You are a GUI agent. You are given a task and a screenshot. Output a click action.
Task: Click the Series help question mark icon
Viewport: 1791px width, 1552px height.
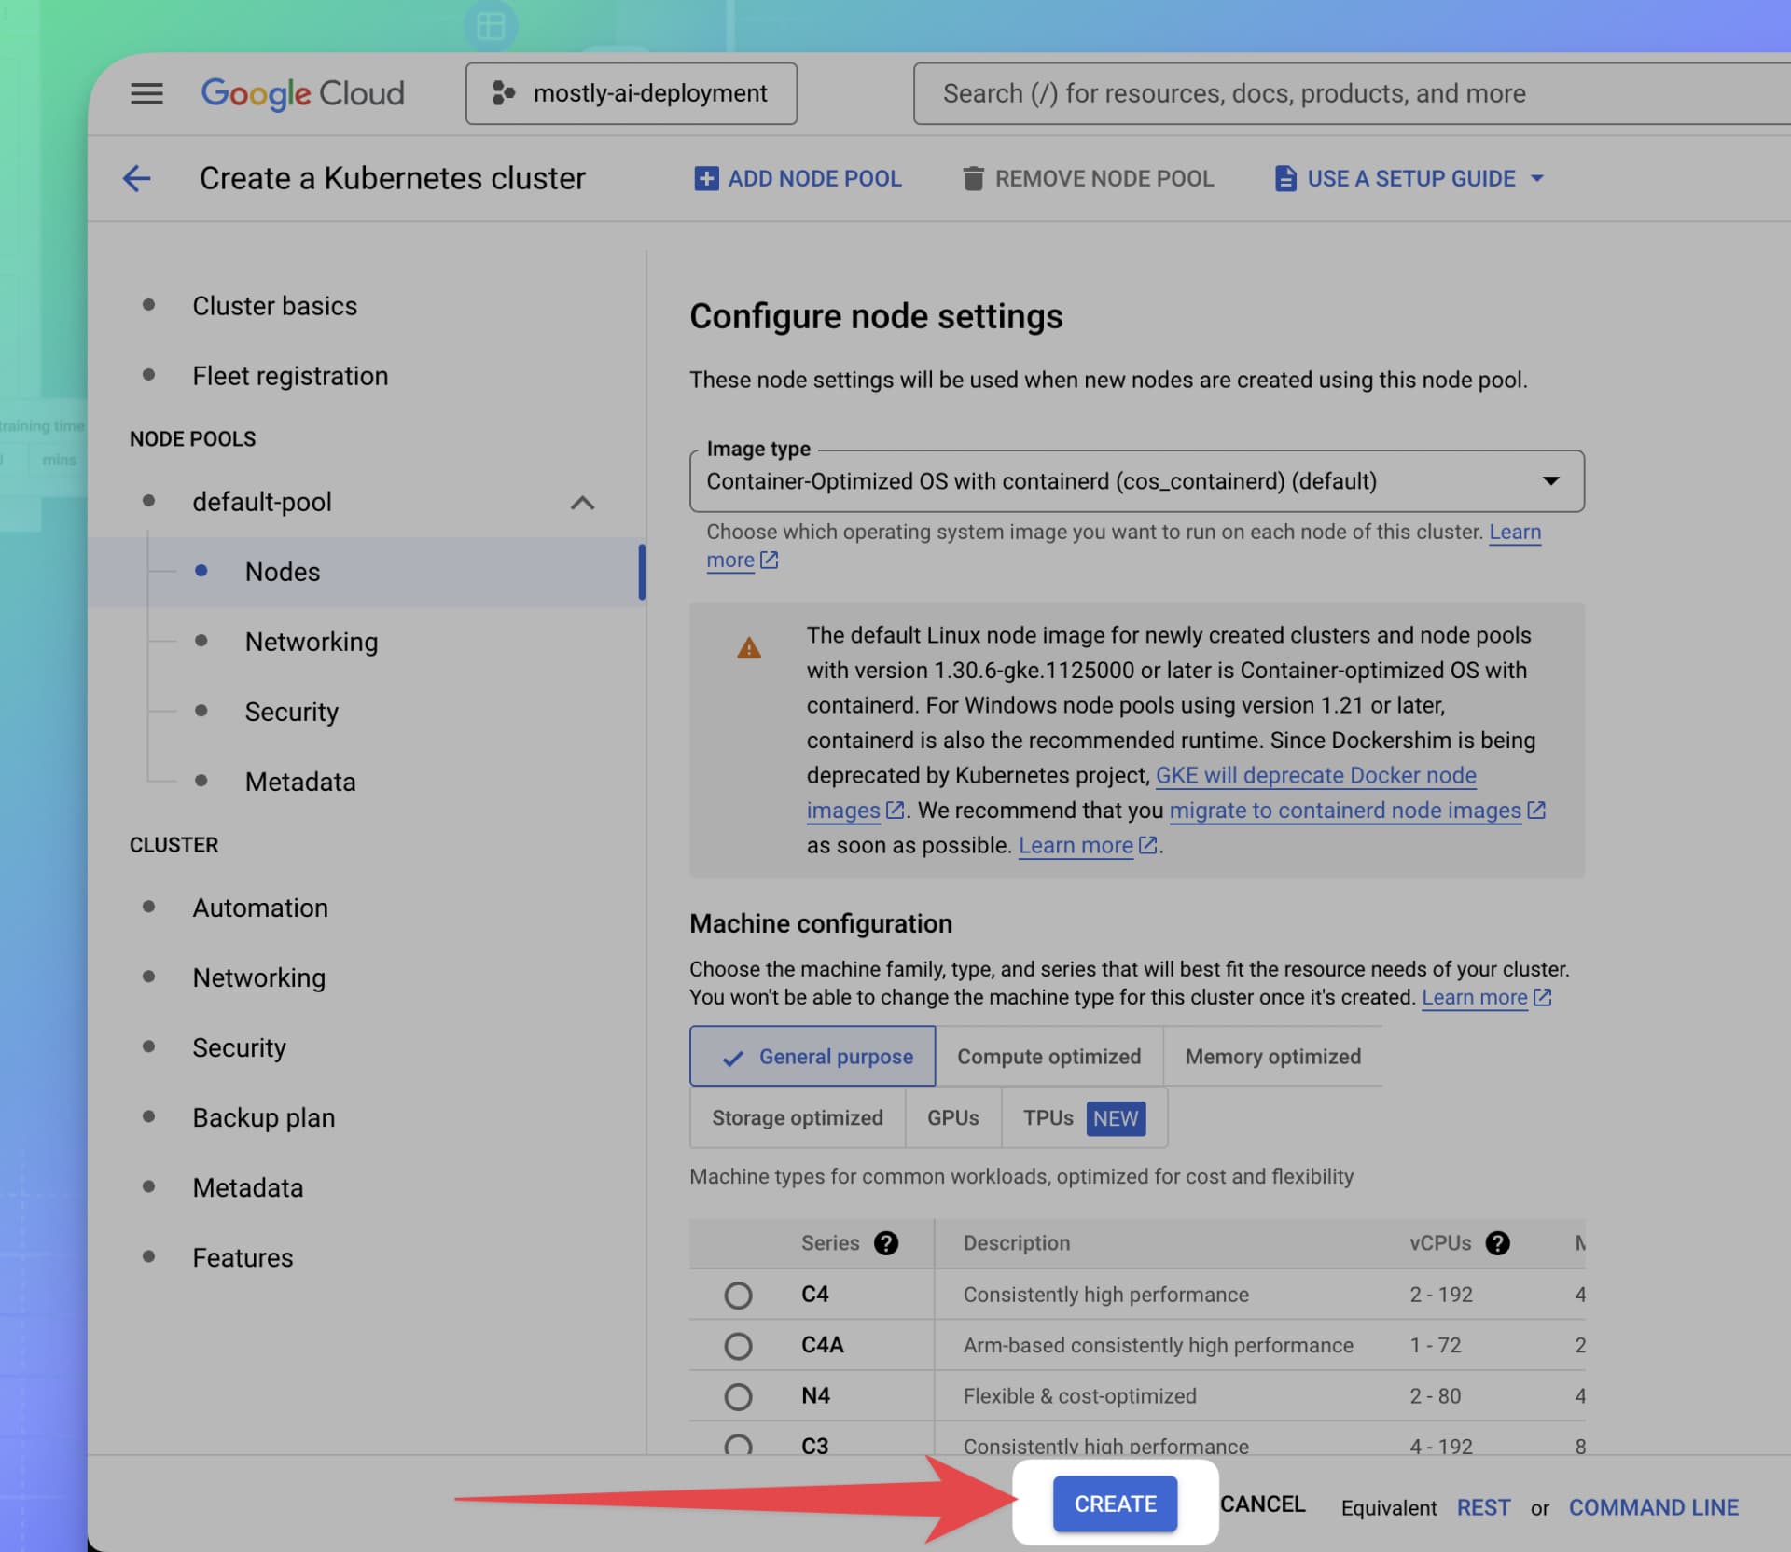click(886, 1243)
